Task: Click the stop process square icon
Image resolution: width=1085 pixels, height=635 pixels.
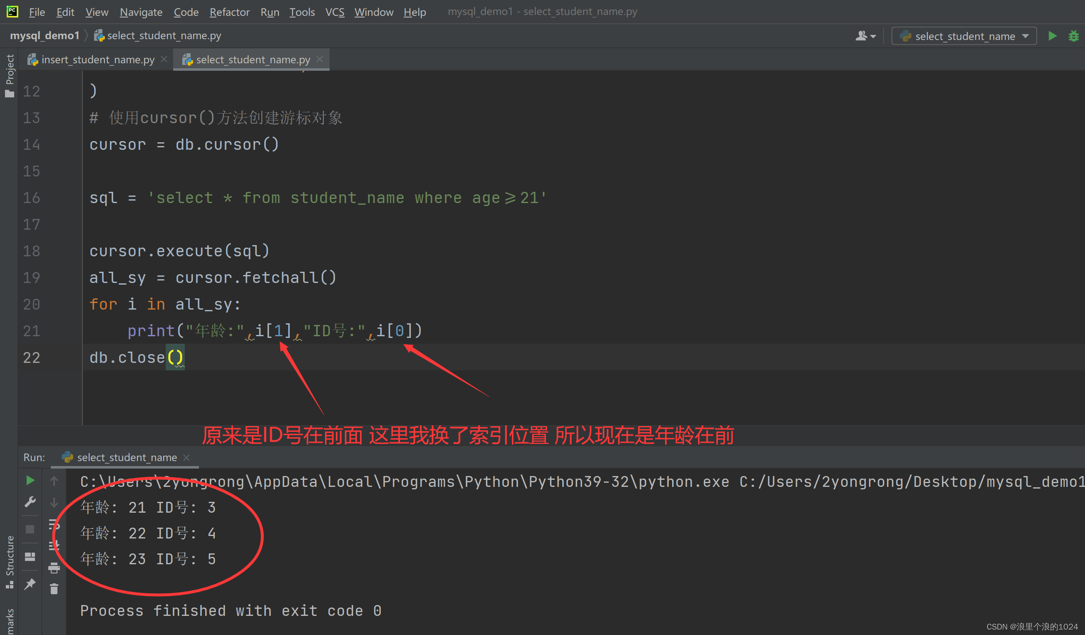Action: click(30, 529)
